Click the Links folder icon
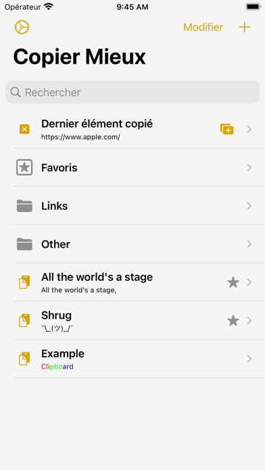 click(x=24, y=206)
